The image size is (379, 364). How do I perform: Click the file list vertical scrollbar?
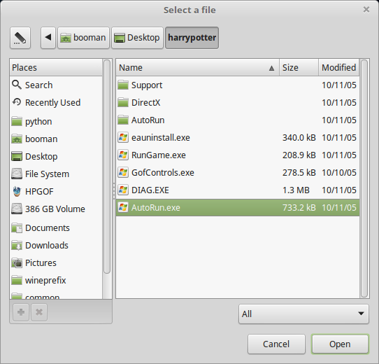364,178
